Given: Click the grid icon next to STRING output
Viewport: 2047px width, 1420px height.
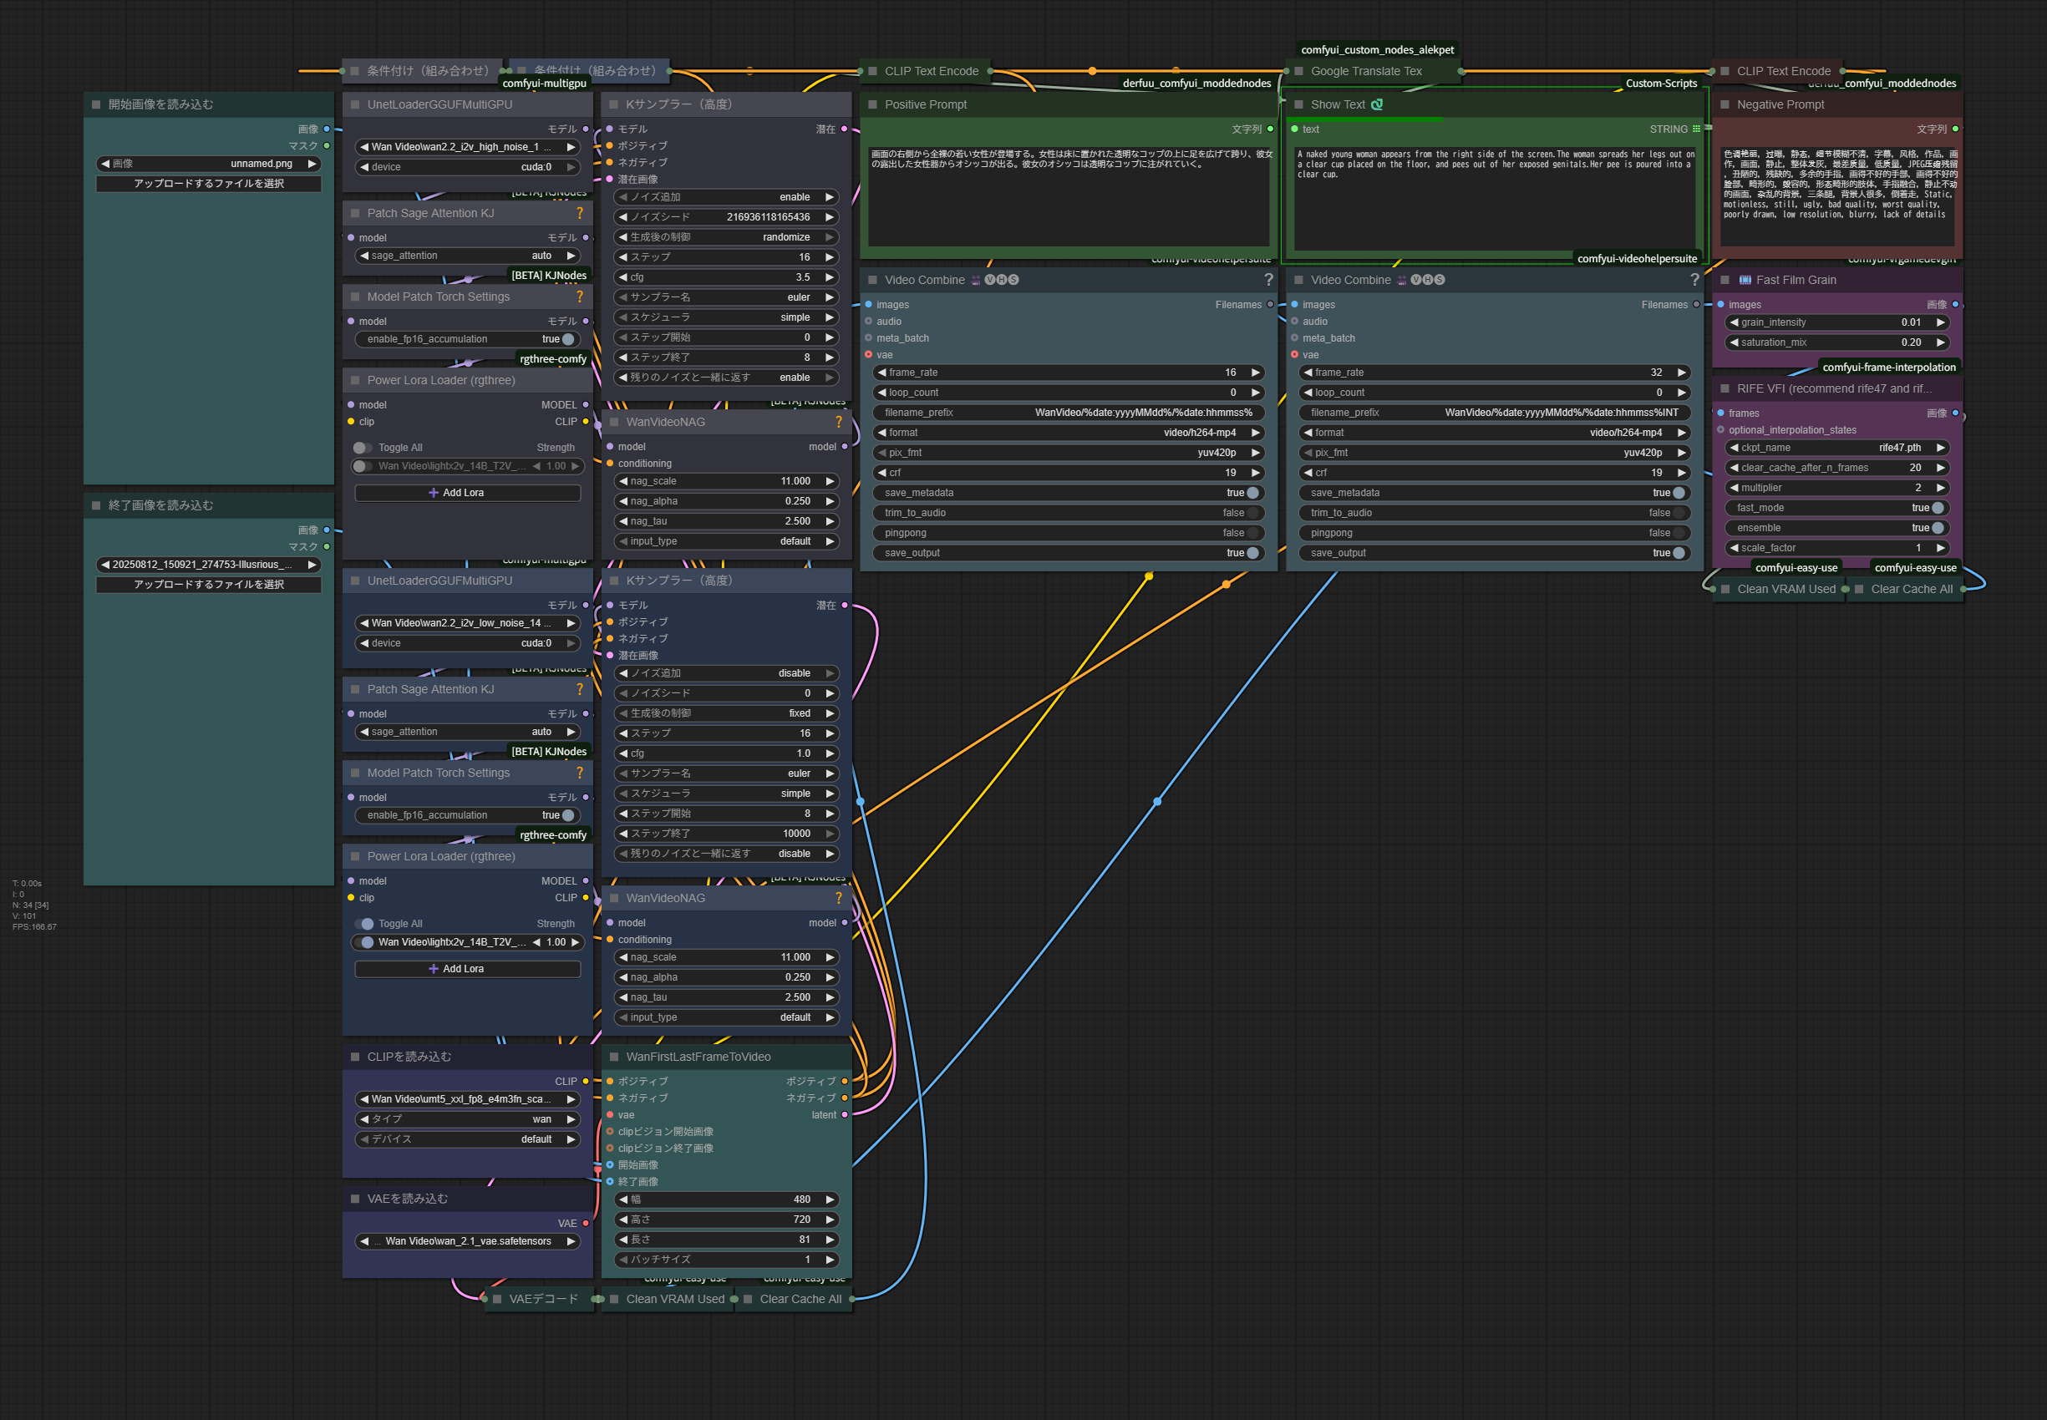Looking at the screenshot, I should click(x=1695, y=129).
